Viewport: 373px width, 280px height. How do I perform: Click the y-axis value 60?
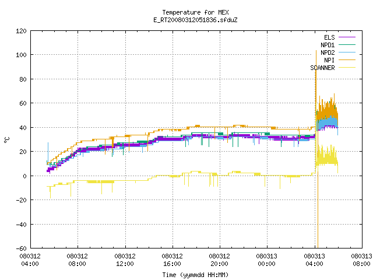coord(23,103)
